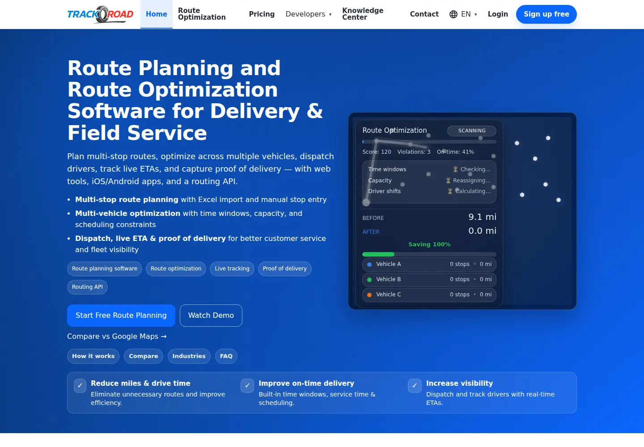Image resolution: width=644 pixels, height=447 pixels.
Task: Click the "On-time: 41%" text
Action: [455, 152]
